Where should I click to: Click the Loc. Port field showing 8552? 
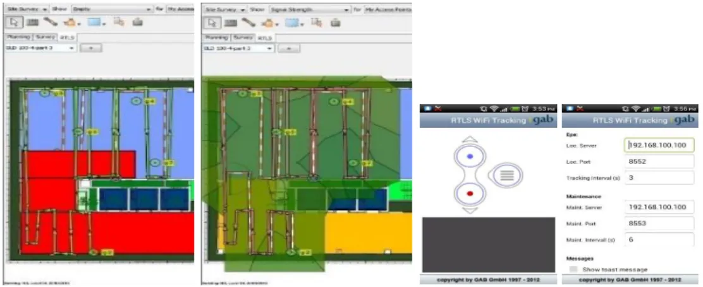pyautogui.click(x=659, y=161)
